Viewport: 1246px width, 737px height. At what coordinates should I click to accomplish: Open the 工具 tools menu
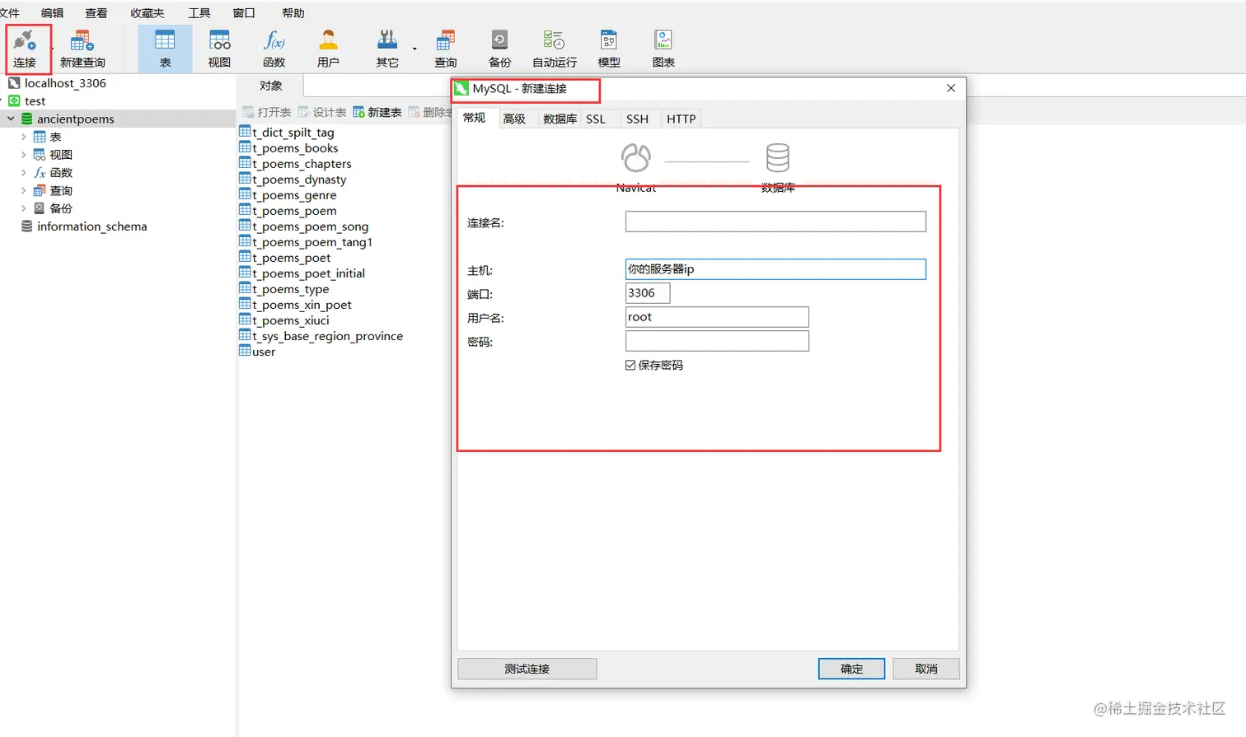199,13
